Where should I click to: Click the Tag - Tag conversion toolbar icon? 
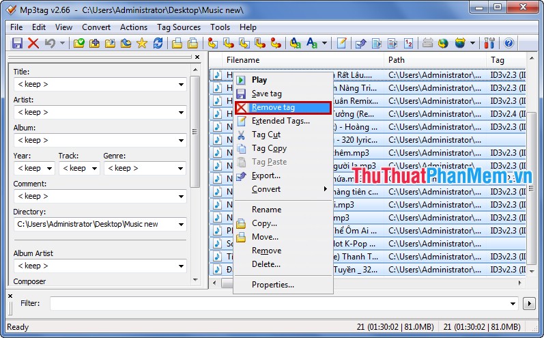tap(276, 43)
